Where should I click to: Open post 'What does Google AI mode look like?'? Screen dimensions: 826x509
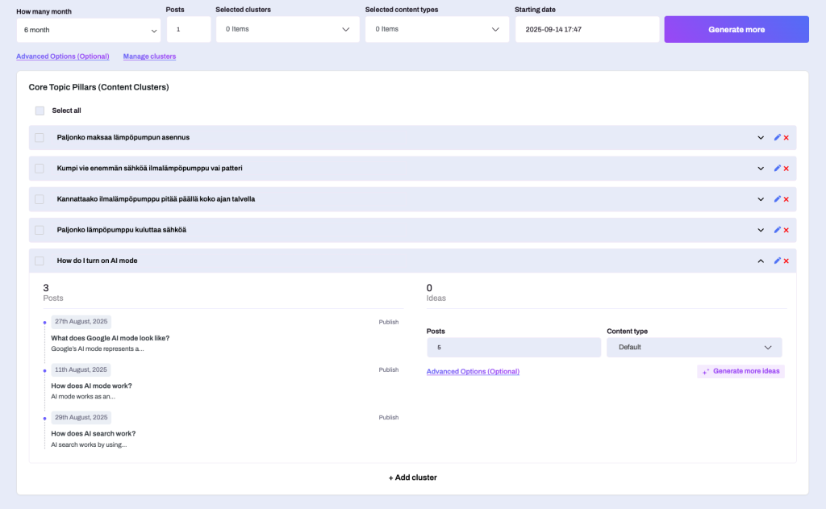(110, 338)
